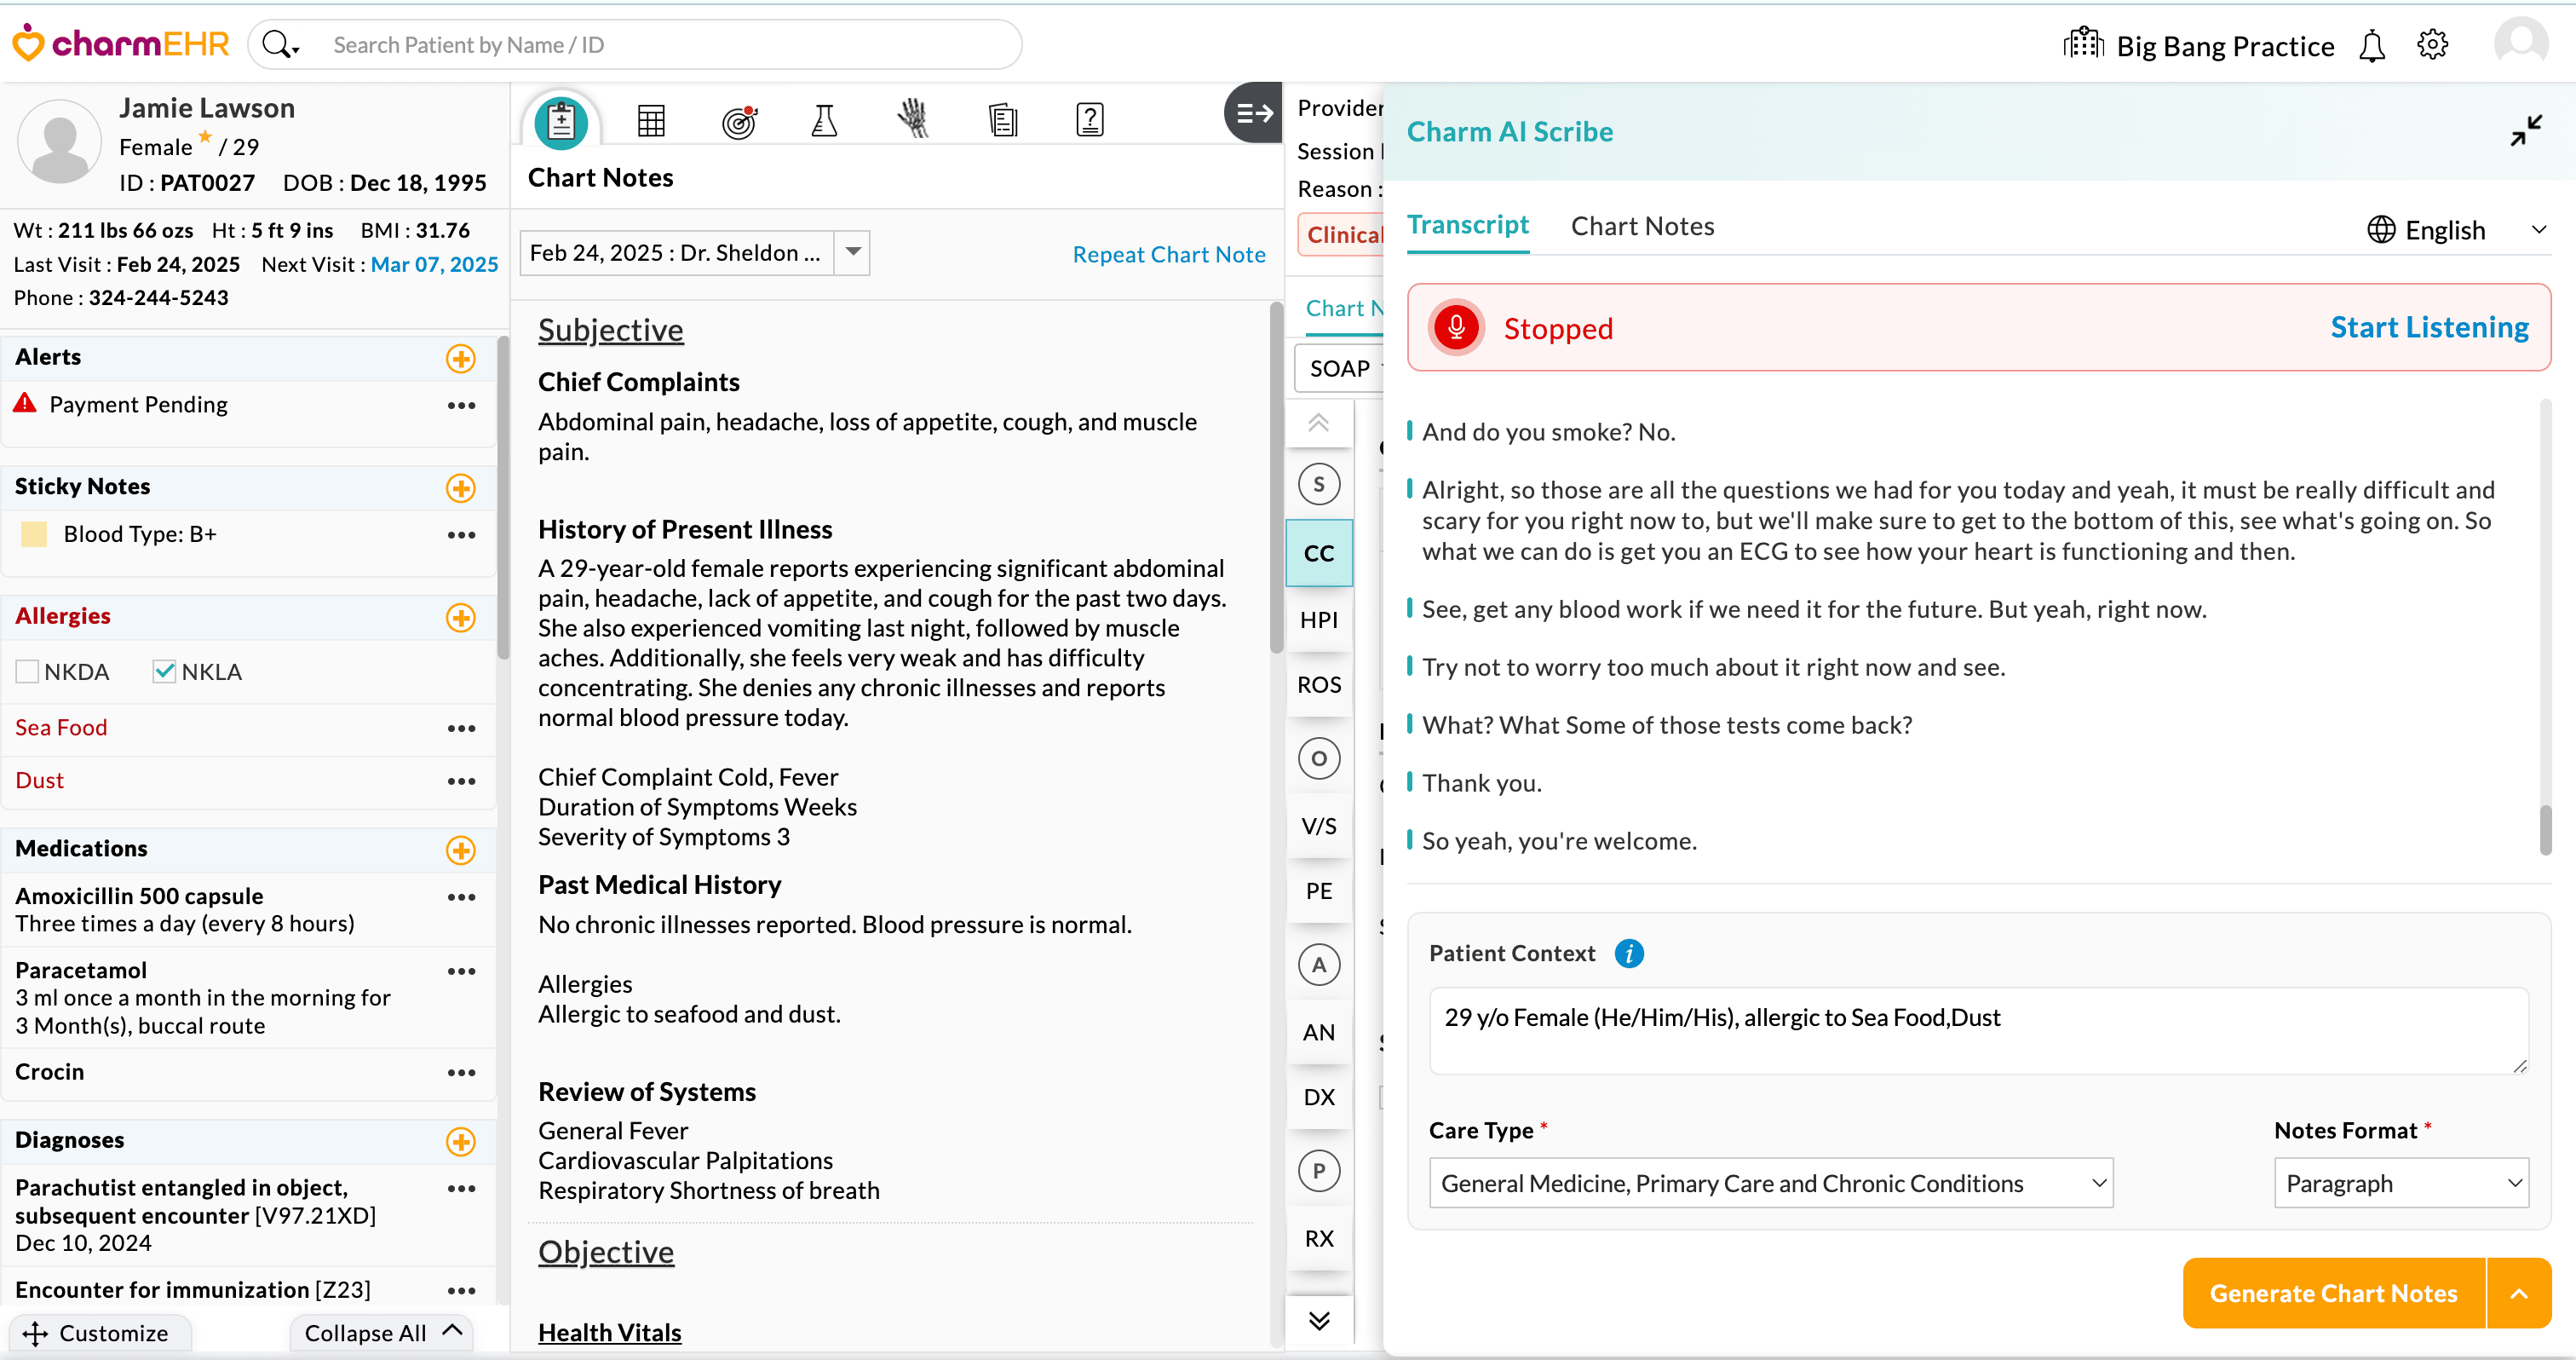Click the yellow sticky note color swatch
Image resolution: width=2576 pixels, height=1360 pixels.
coord(34,534)
